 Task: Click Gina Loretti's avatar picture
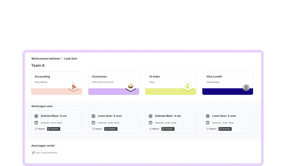pos(246,88)
